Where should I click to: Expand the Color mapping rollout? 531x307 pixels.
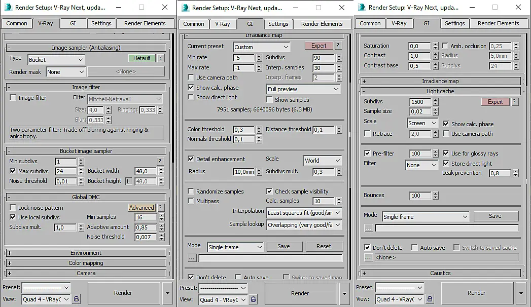tap(86, 263)
